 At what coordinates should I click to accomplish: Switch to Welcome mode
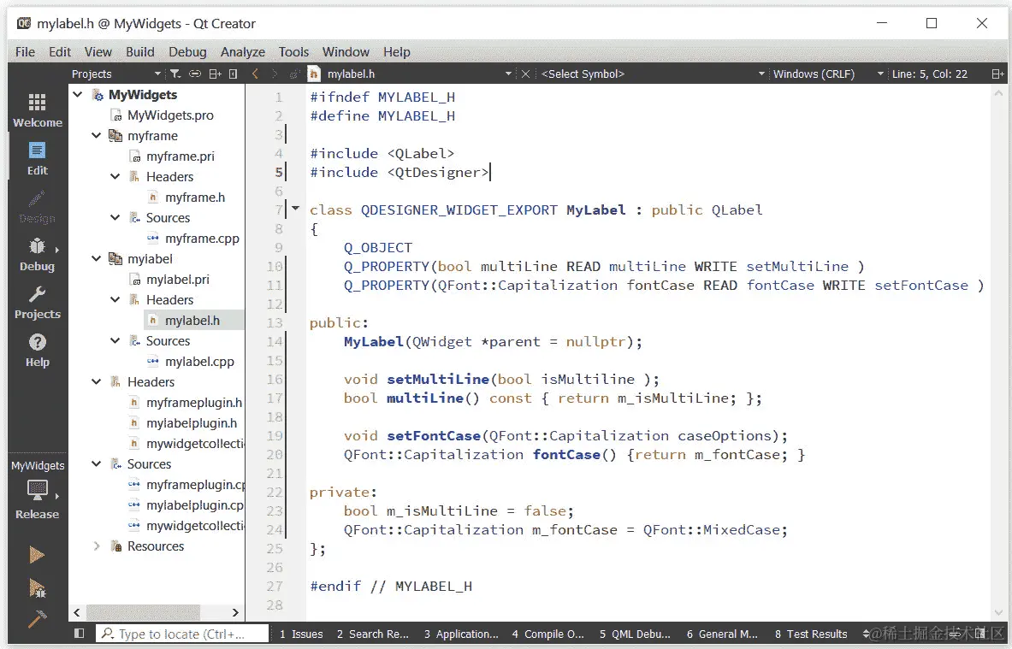[x=38, y=110]
